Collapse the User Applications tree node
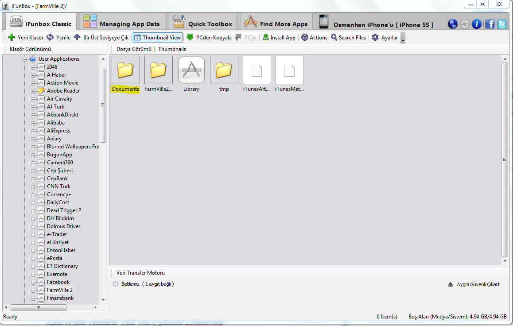Viewport: 513px width, 326px height. [x=24, y=59]
